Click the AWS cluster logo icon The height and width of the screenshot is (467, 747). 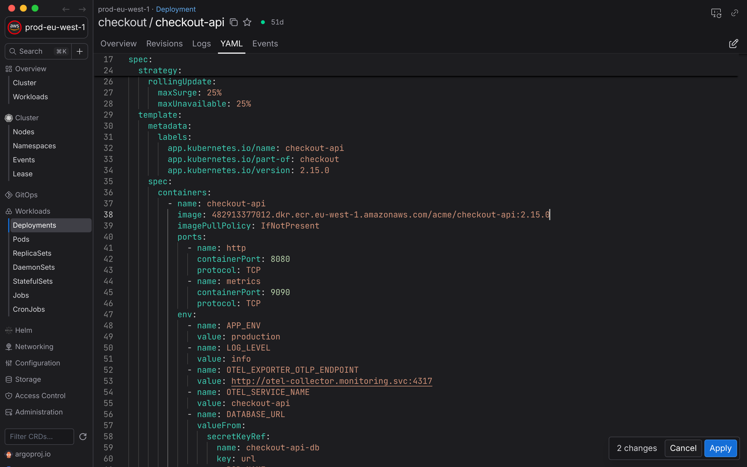point(15,27)
